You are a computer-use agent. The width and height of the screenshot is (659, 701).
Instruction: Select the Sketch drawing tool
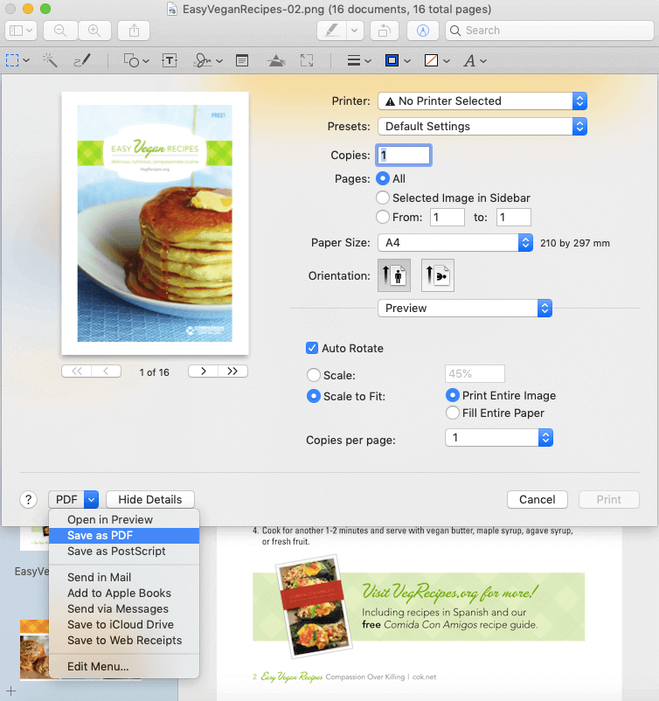[x=81, y=60]
